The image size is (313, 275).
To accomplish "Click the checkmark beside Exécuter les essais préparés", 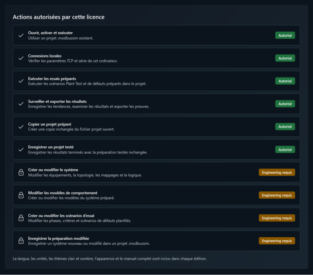I will click(x=21, y=81).
